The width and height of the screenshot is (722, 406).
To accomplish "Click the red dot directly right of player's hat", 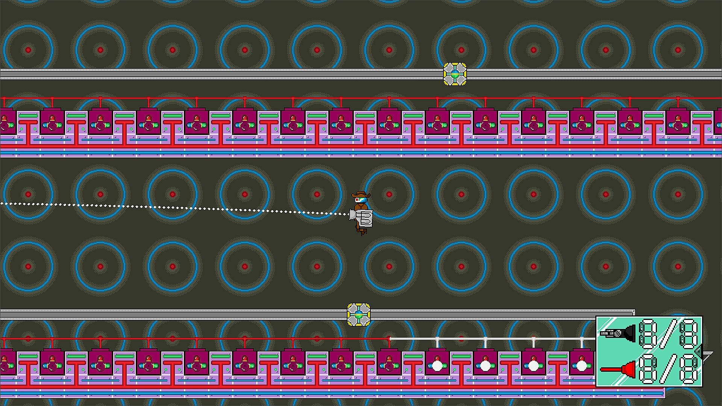I will click(x=389, y=194).
